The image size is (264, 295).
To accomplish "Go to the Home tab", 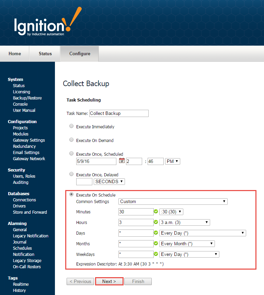I will pos(15,54).
